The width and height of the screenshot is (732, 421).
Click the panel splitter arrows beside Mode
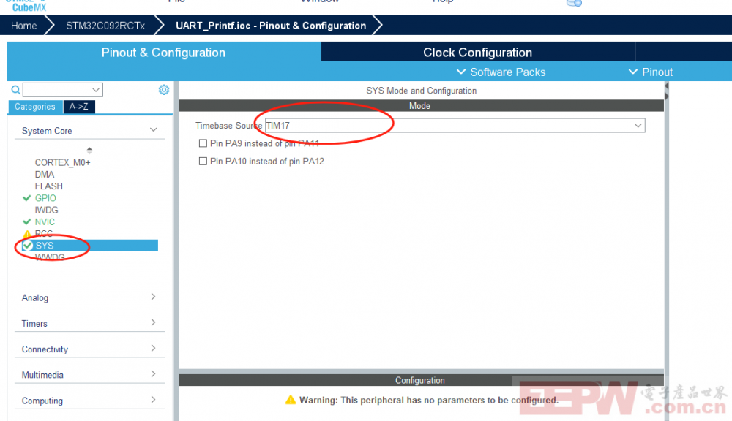pyautogui.click(x=667, y=91)
